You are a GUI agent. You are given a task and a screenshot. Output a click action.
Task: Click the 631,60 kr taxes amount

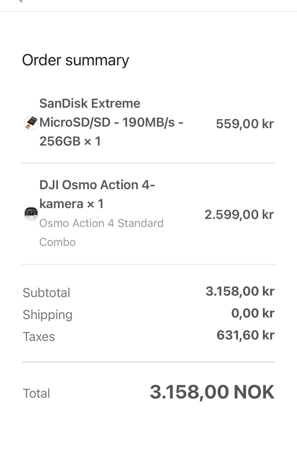[x=245, y=335]
